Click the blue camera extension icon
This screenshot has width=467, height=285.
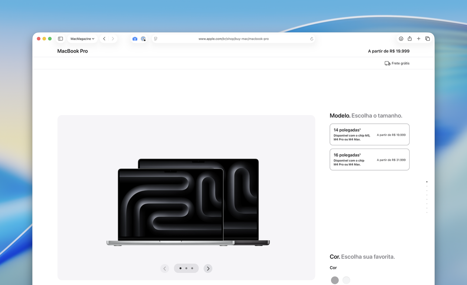[135, 39]
